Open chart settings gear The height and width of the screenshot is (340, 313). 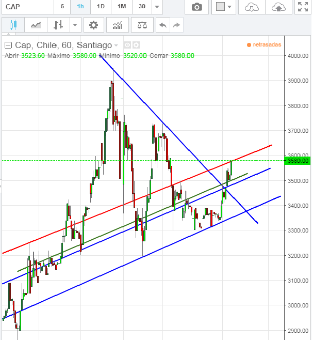pyautogui.click(x=93, y=25)
